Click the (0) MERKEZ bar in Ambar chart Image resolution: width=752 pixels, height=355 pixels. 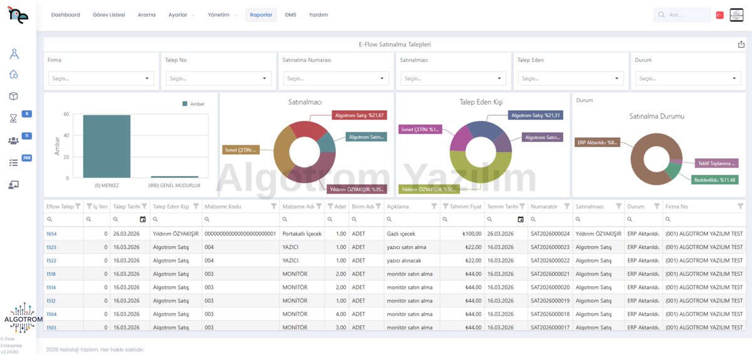click(x=107, y=147)
